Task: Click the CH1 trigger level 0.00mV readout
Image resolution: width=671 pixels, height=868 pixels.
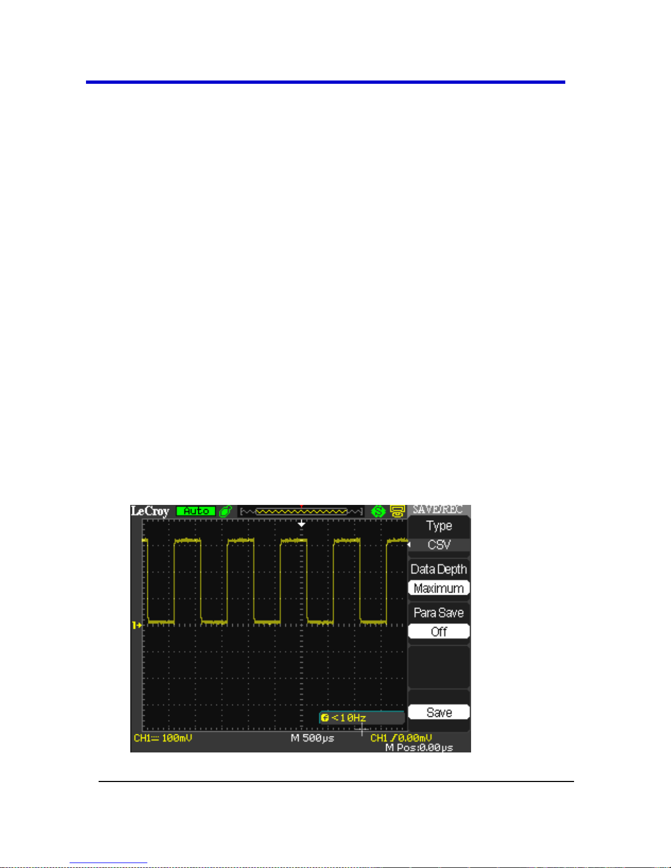Action: (401, 738)
